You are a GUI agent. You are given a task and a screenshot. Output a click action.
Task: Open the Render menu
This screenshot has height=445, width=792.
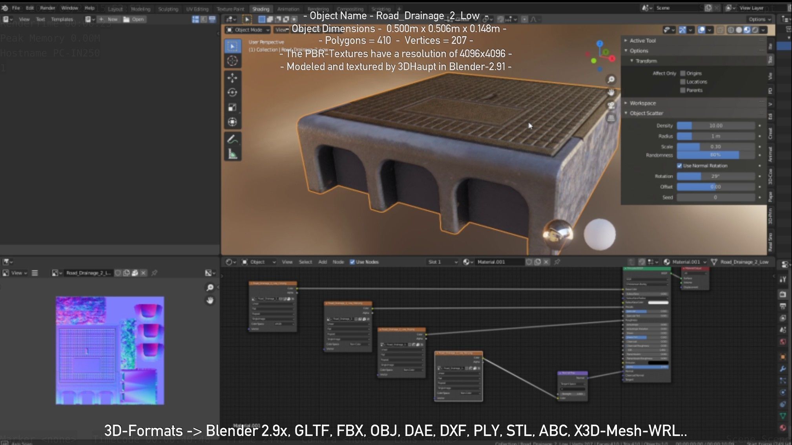(x=47, y=8)
